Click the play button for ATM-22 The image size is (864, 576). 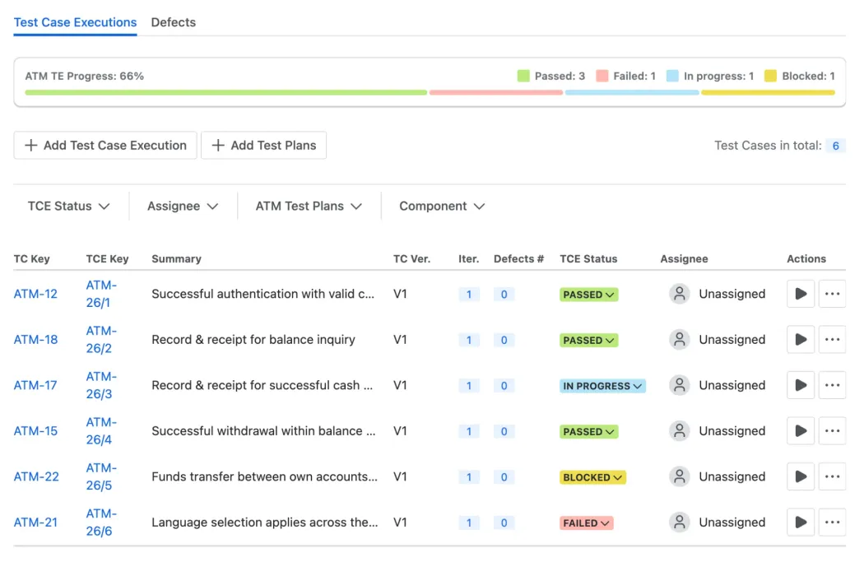click(x=801, y=476)
